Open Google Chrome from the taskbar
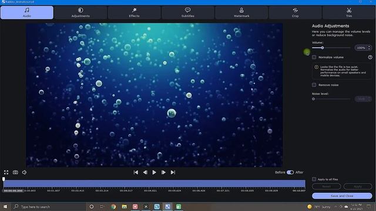376x211 pixels. 113,206
